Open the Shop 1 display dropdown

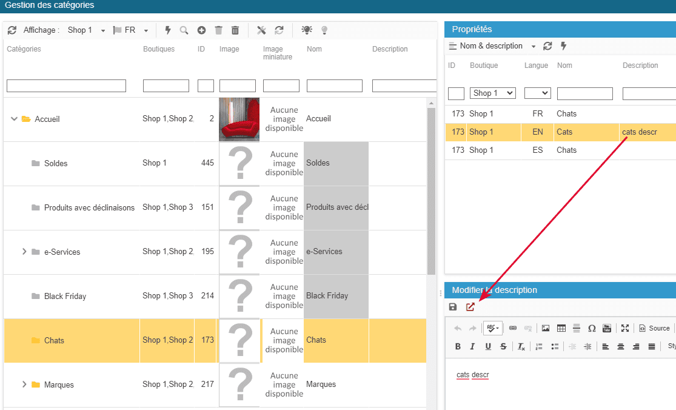point(86,30)
